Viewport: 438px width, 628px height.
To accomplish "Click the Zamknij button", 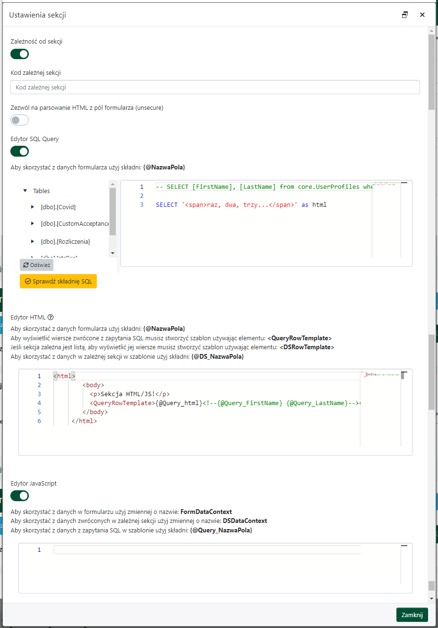I will click(412, 614).
